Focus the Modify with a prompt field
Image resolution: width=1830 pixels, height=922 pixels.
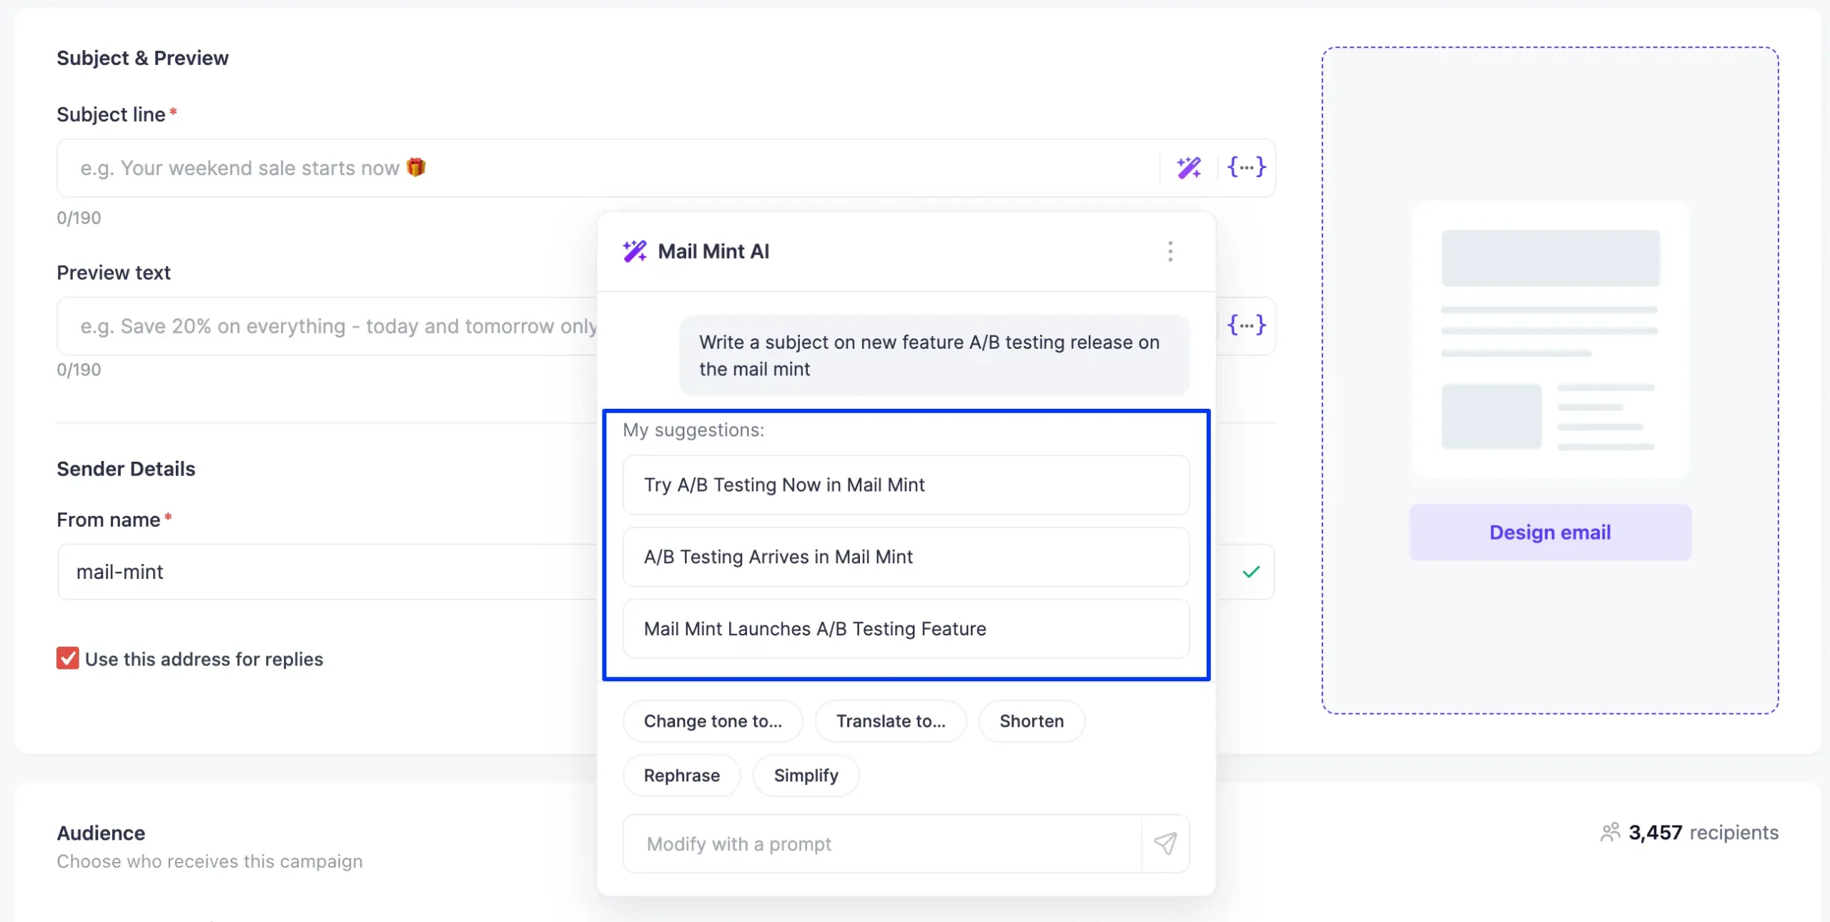pyautogui.click(x=882, y=844)
